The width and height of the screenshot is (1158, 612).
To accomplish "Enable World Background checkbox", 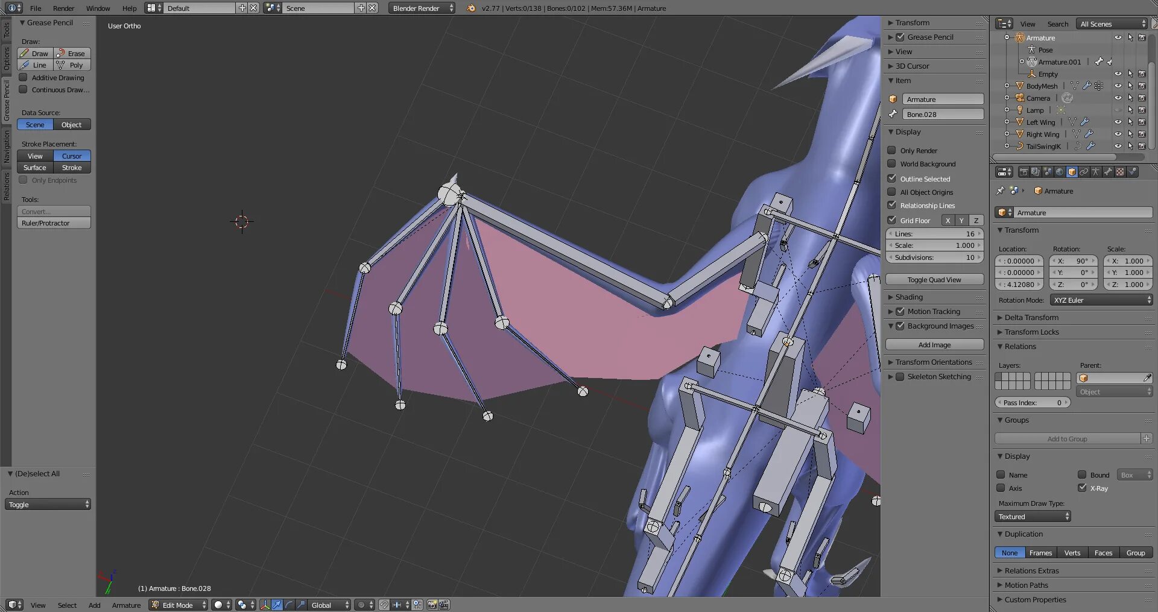I will pyautogui.click(x=891, y=163).
